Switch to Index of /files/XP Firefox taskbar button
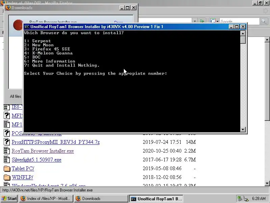 tap(46, 199)
